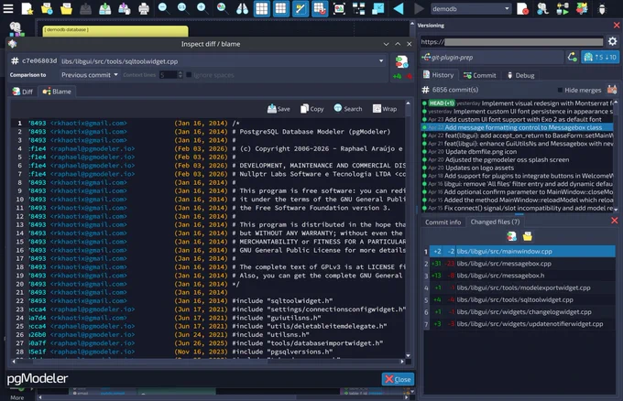Open the Commit tab
The width and height of the screenshot is (623, 401).
pyautogui.click(x=479, y=75)
